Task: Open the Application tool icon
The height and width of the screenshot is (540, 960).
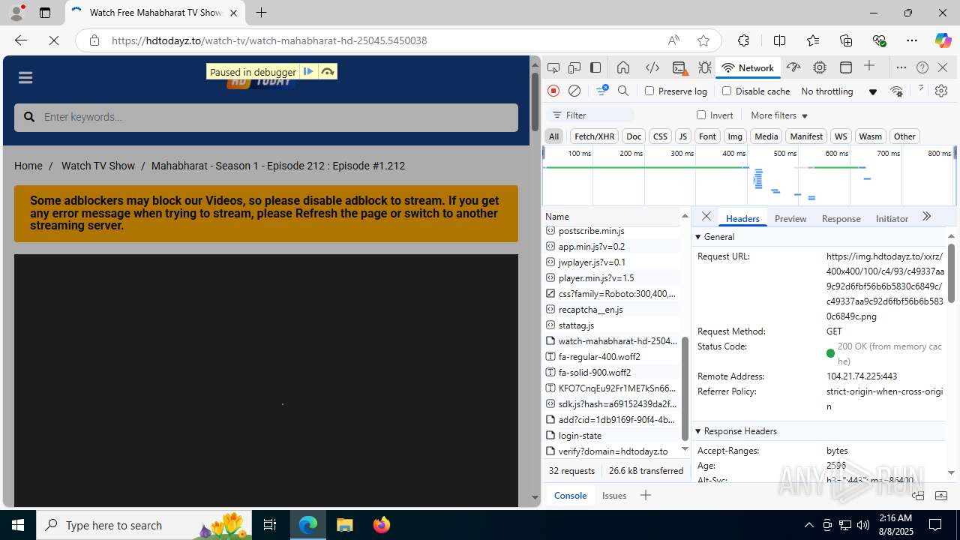Action: click(x=846, y=67)
